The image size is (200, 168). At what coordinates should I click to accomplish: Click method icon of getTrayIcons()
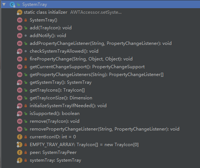[20, 90]
